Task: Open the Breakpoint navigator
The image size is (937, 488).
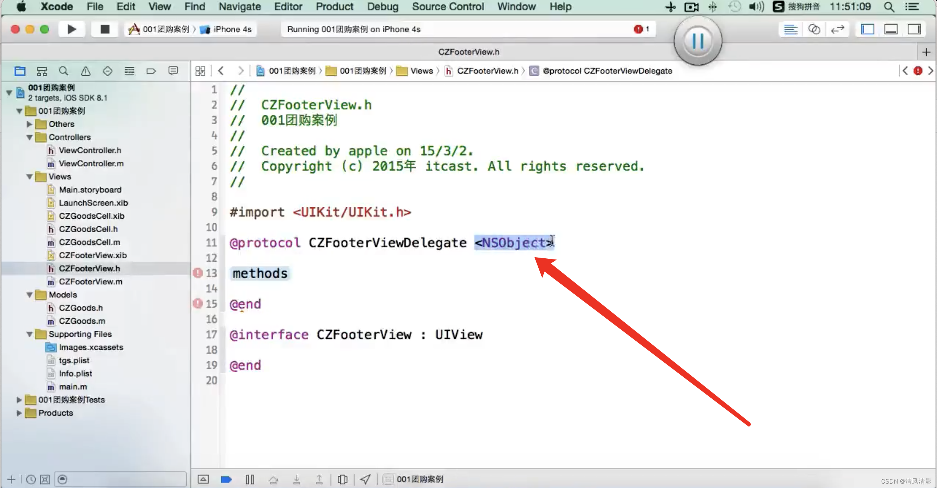Action: tap(151, 71)
